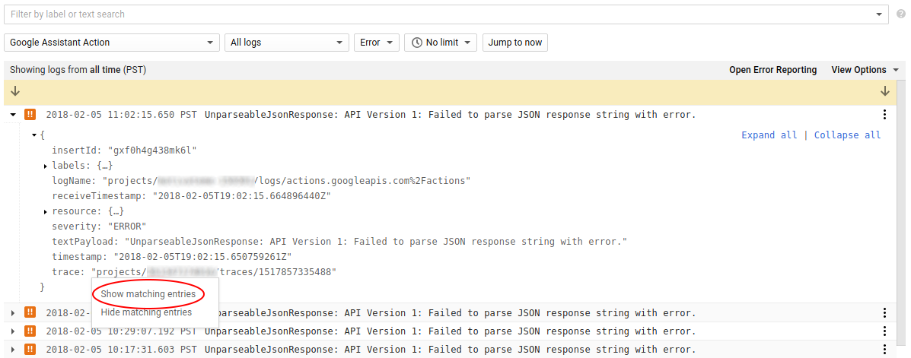Open the Google Assistant Action resource dropdown
The image size is (911, 358).
pos(112,43)
